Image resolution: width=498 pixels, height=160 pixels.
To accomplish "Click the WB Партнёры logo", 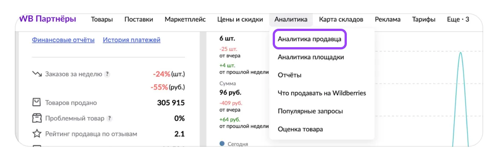I will (x=47, y=19).
